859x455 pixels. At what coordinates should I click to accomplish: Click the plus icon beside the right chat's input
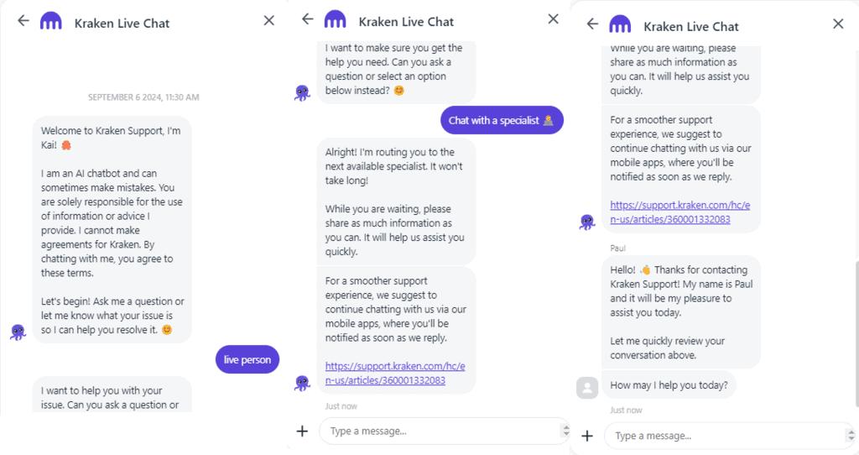587,436
